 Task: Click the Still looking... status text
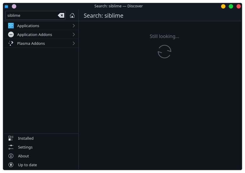point(165,37)
